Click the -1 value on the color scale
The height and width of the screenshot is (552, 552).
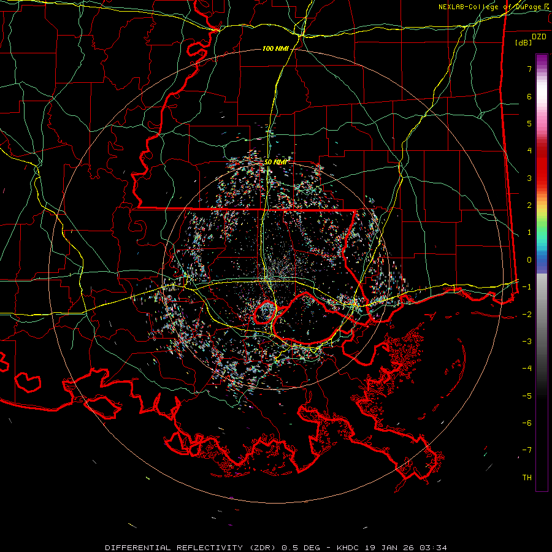[527, 287]
